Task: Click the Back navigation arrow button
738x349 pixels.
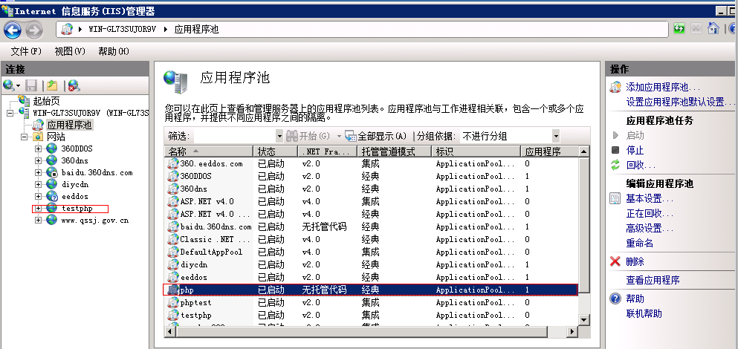Action: click(13, 30)
